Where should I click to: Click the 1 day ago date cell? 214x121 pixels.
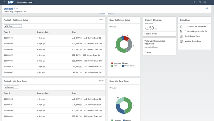point(41,72)
